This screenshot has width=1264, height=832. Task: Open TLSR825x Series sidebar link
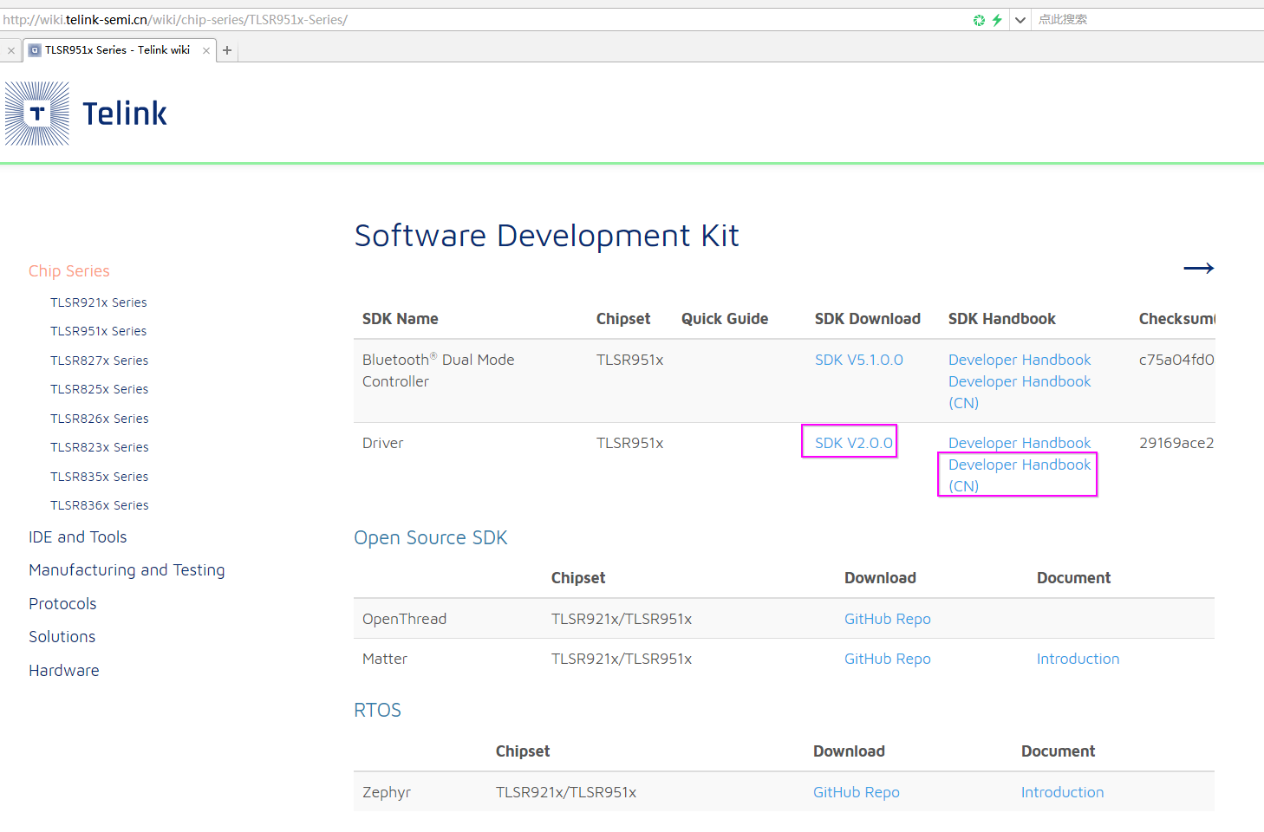[100, 389]
